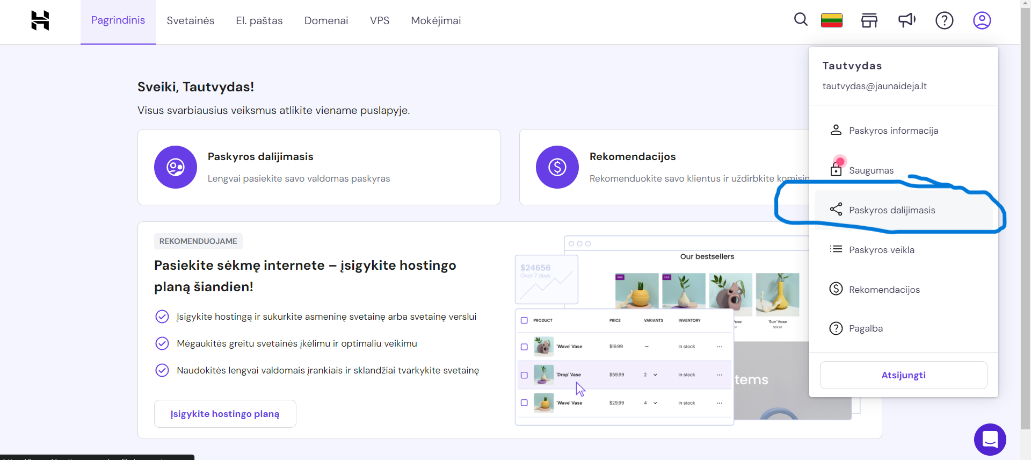Screen dimensions: 1031x460
Task: Click the Įsigykite hostingo planą button
Action: coord(225,414)
